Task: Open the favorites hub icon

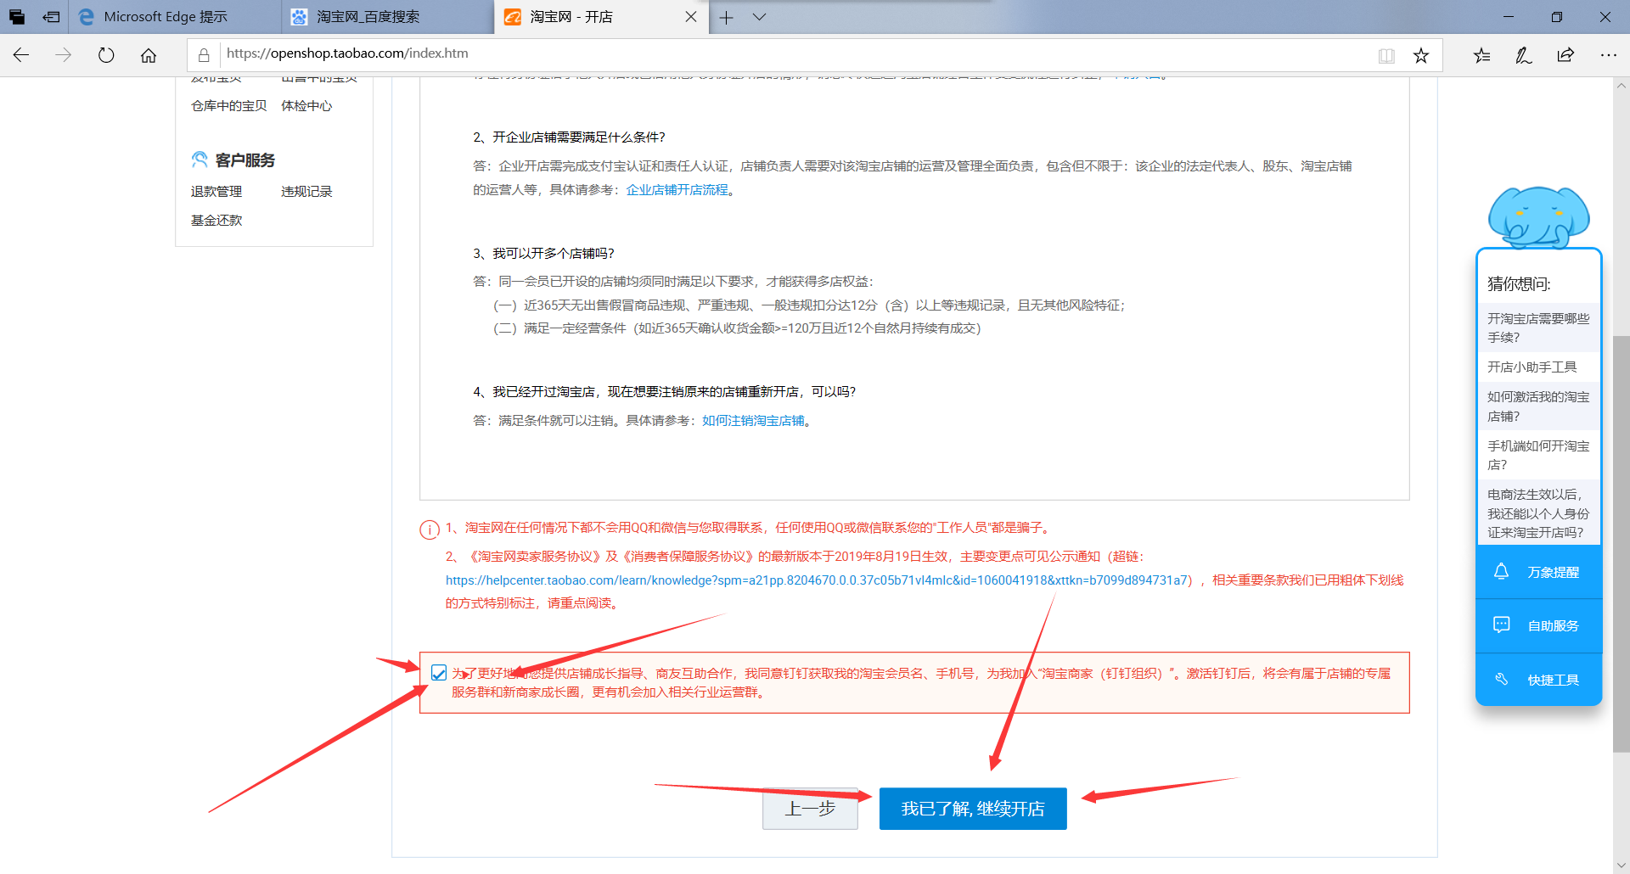Action: [1481, 55]
